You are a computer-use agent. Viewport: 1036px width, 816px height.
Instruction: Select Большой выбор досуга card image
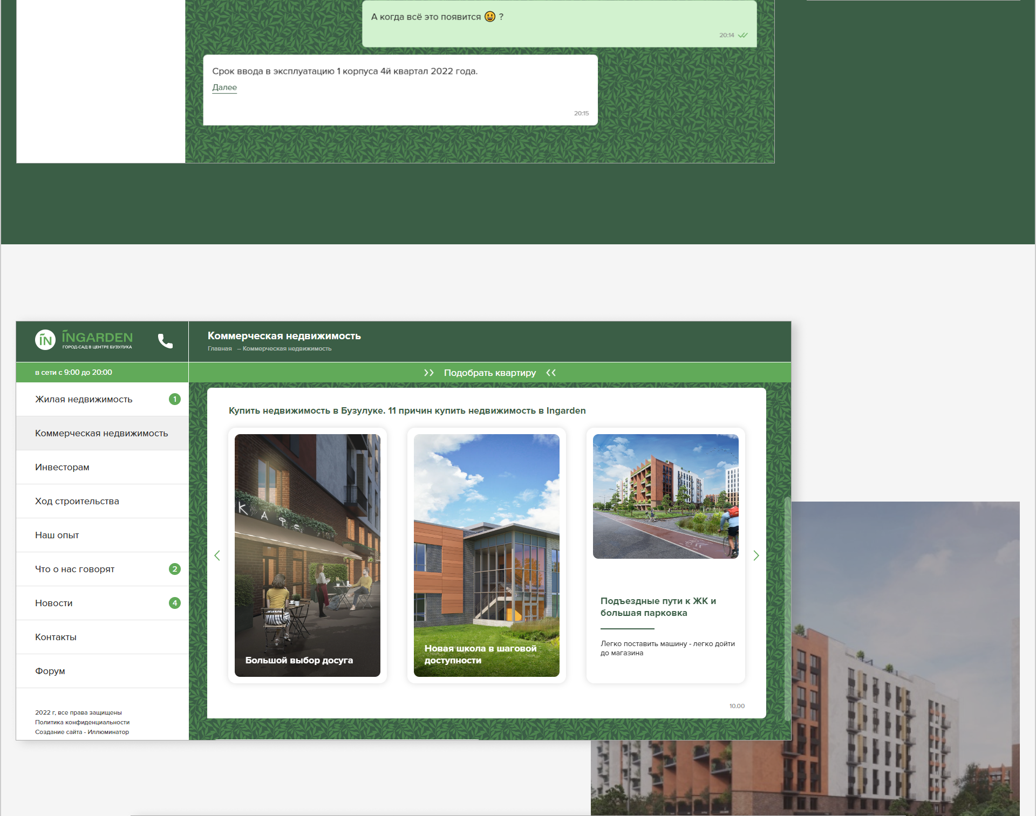[x=308, y=556]
